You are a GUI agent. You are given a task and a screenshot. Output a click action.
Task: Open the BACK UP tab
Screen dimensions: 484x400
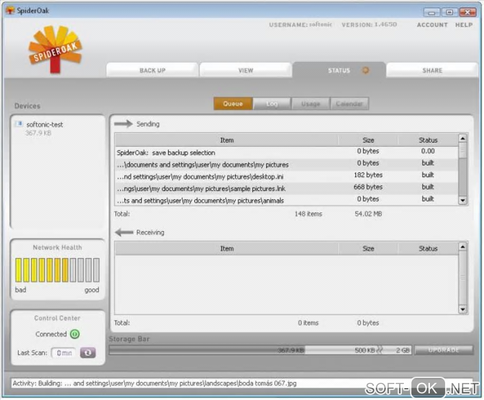pos(152,70)
